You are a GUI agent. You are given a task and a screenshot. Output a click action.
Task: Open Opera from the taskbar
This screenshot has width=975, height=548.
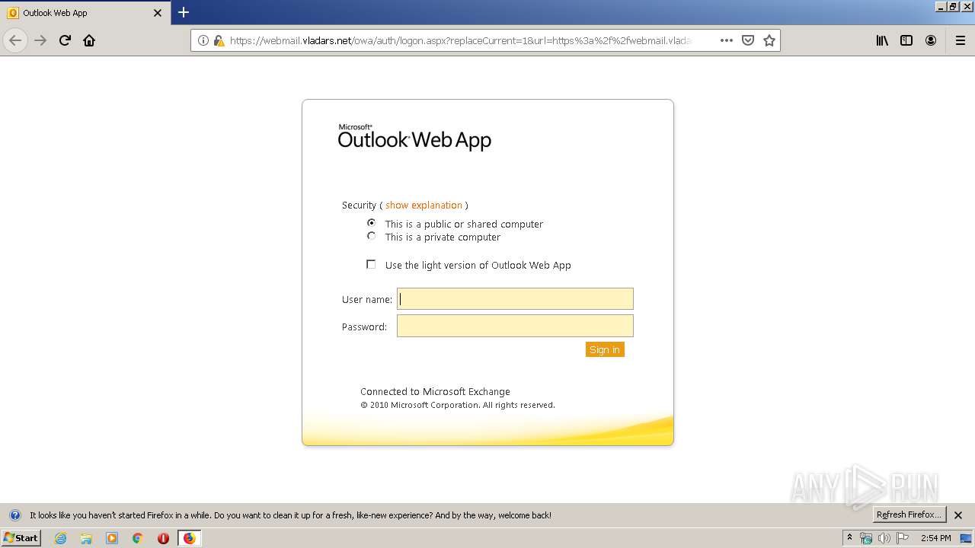pyautogui.click(x=163, y=538)
